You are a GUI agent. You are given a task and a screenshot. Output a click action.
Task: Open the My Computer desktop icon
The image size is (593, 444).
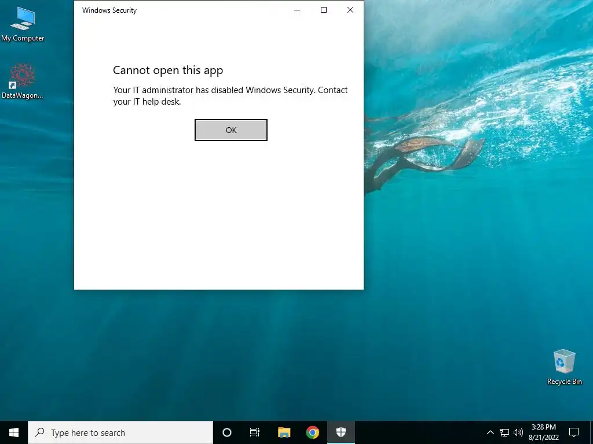pos(23,24)
